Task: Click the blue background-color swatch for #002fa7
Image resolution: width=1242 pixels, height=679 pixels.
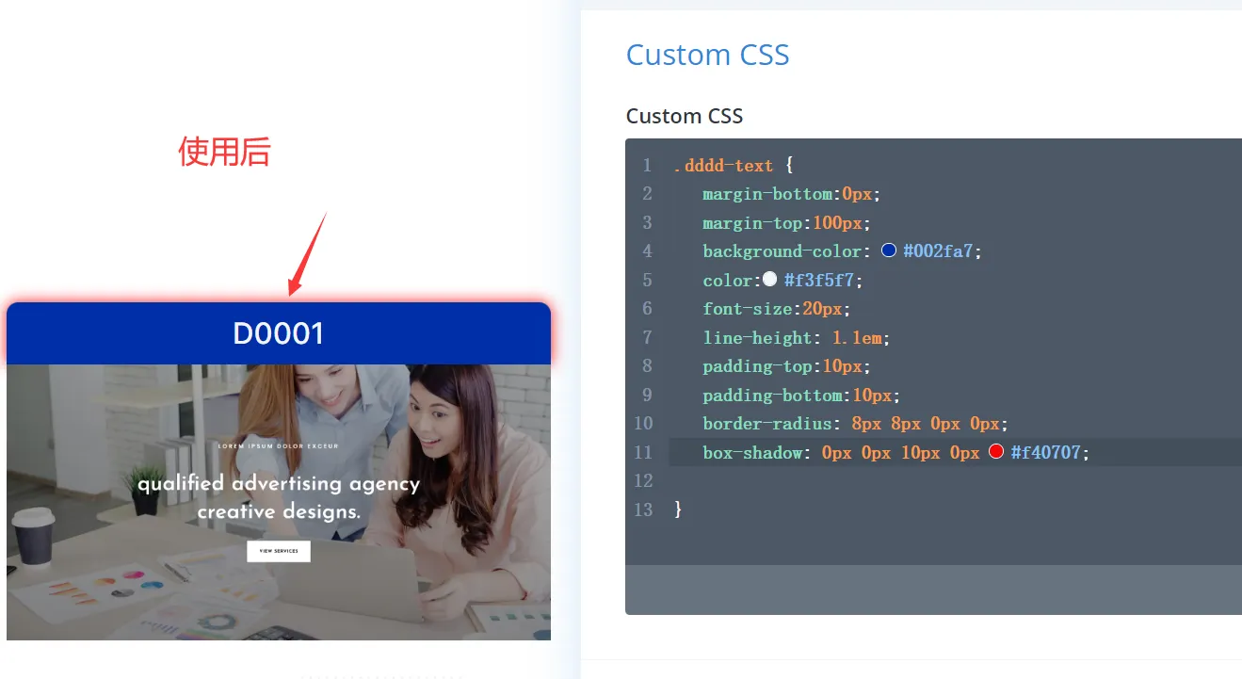Action: 888,250
